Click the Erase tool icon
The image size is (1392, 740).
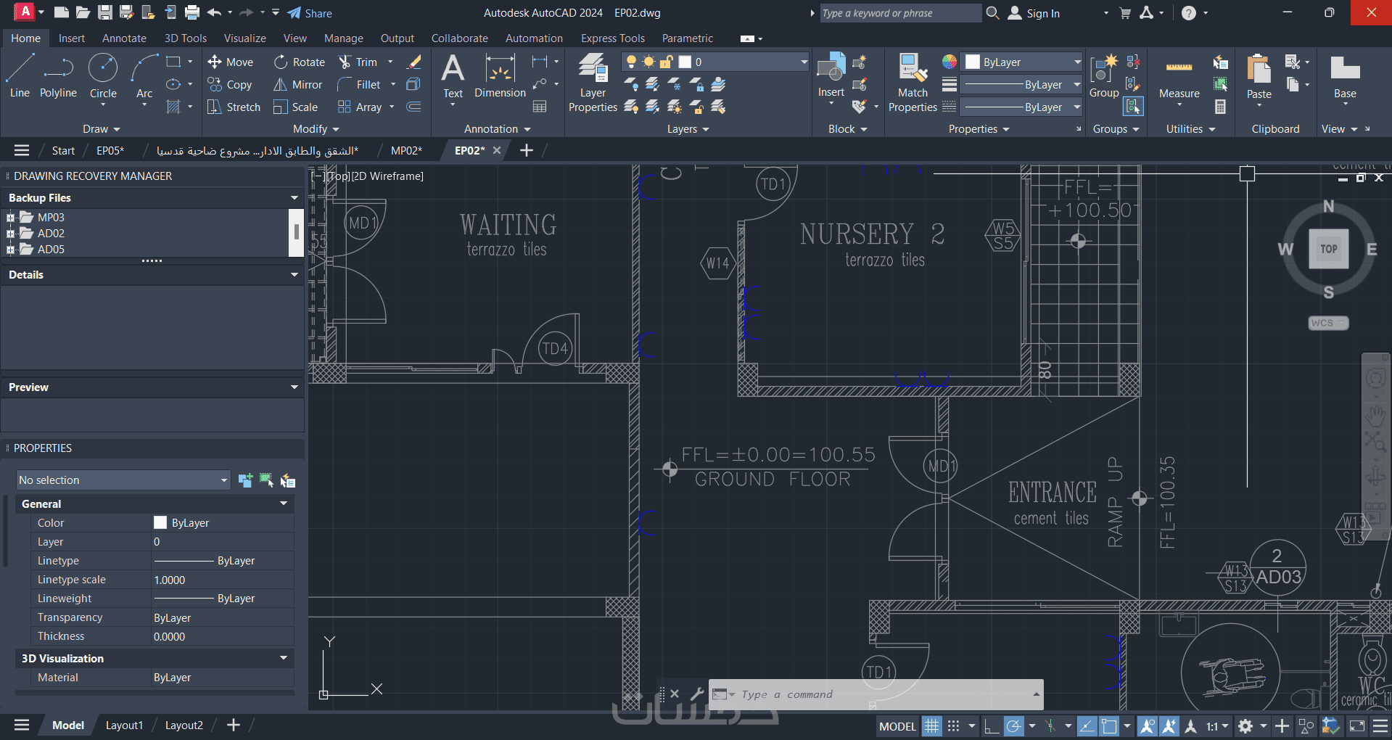click(414, 62)
